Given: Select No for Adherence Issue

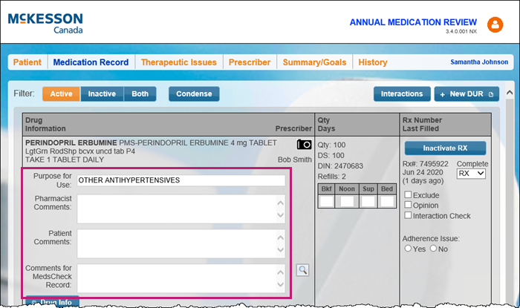Looking at the screenshot, I should pyautogui.click(x=433, y=249).
